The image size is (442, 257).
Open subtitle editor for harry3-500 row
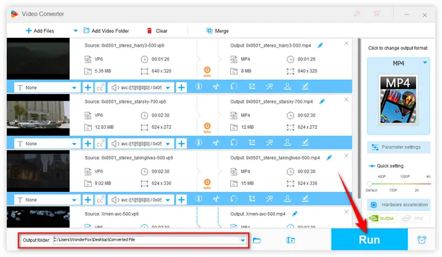305,87
